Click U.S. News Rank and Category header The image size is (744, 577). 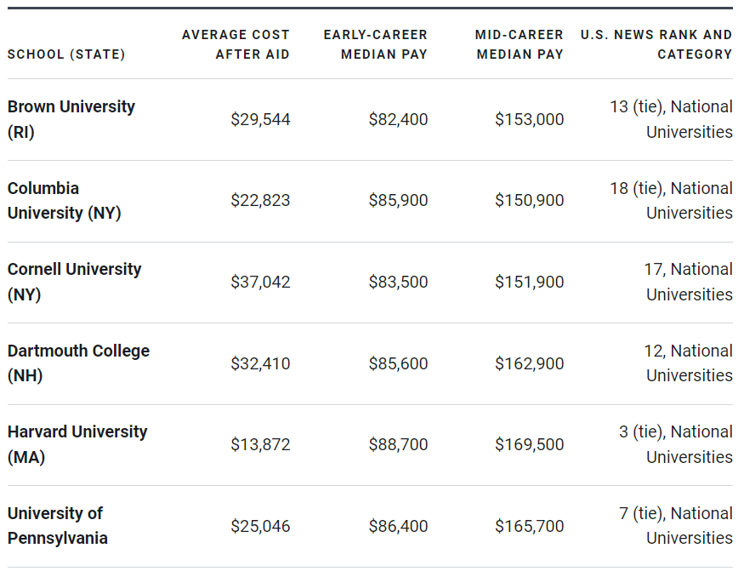656,44
